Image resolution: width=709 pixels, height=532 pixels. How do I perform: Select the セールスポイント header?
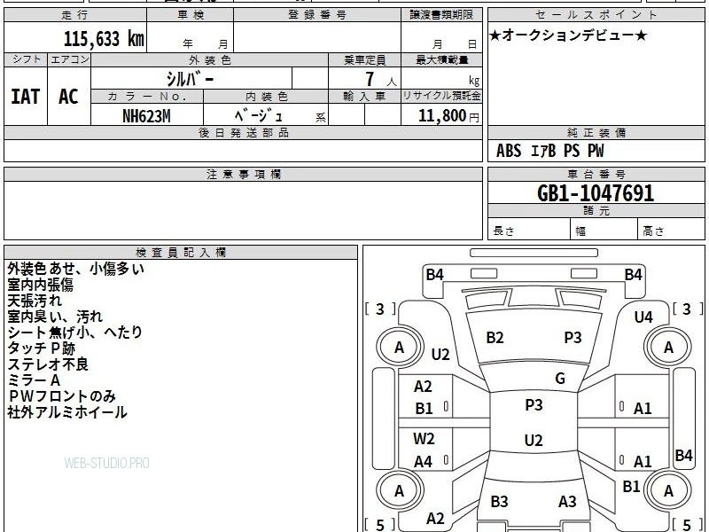click(x=596, y=15)
